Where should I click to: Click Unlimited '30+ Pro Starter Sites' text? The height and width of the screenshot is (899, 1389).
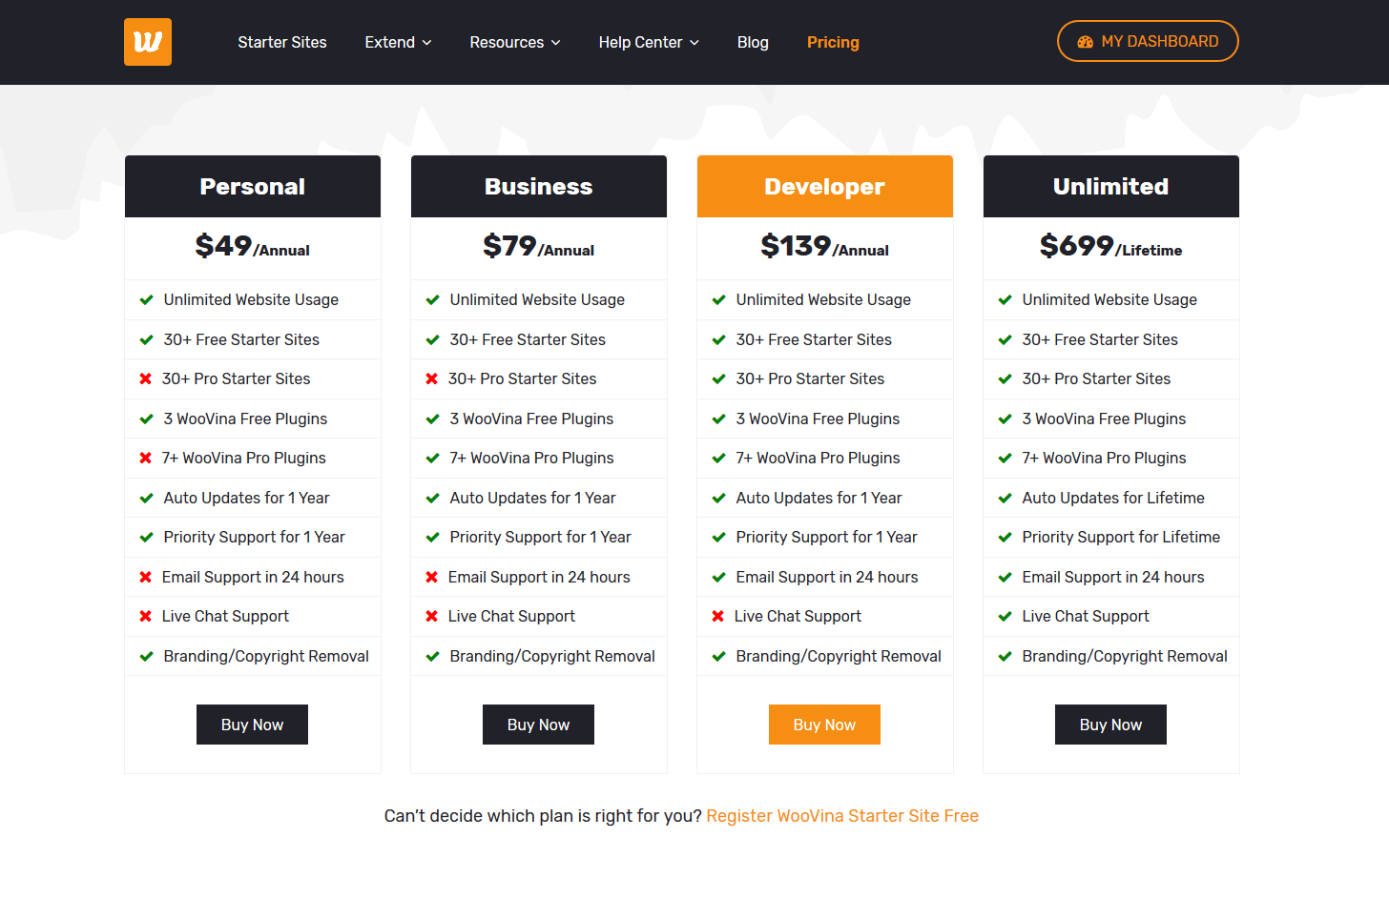pyautogui.click(x=1096, y=378)
